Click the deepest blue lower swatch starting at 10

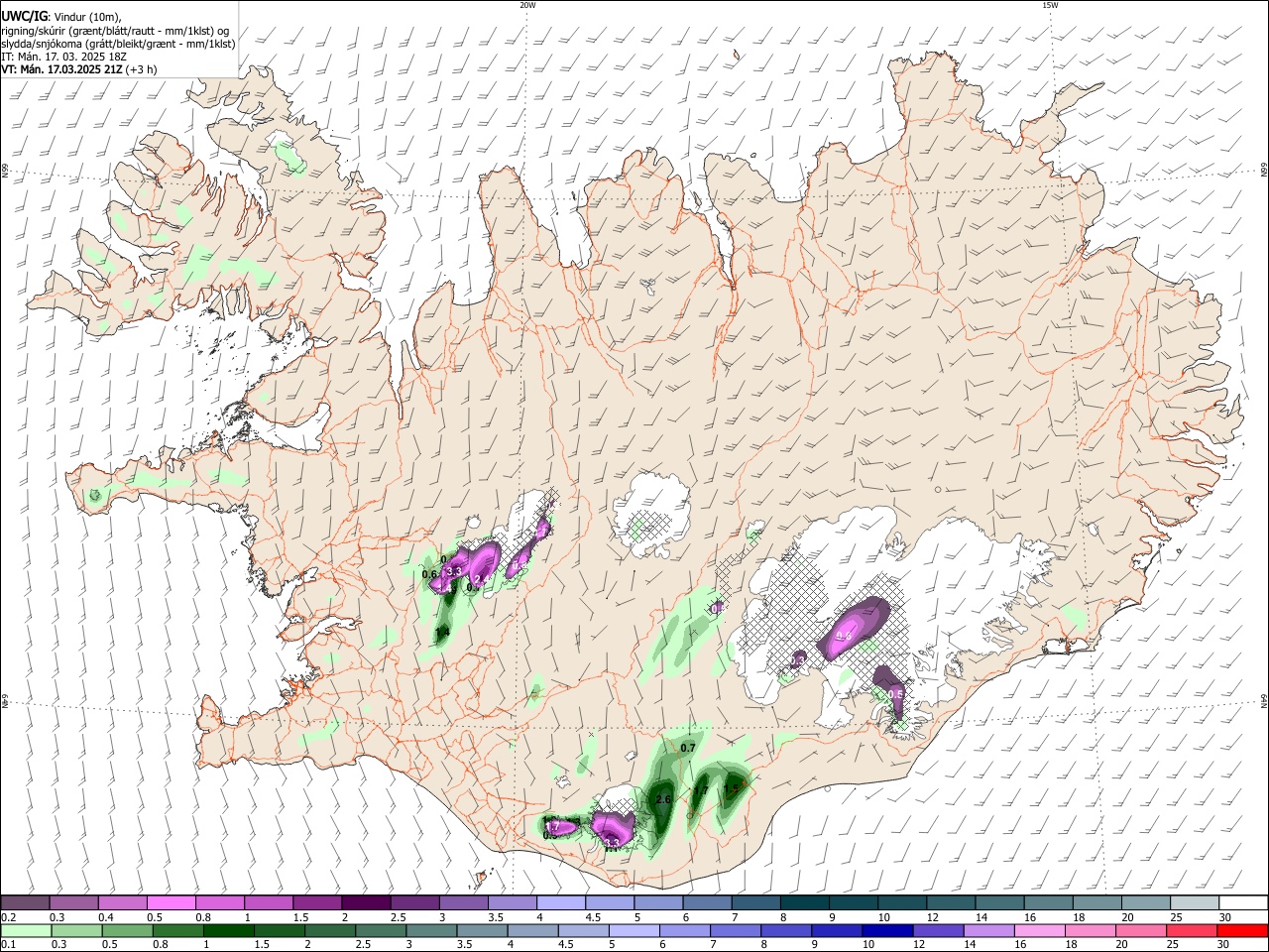[885, 930]
